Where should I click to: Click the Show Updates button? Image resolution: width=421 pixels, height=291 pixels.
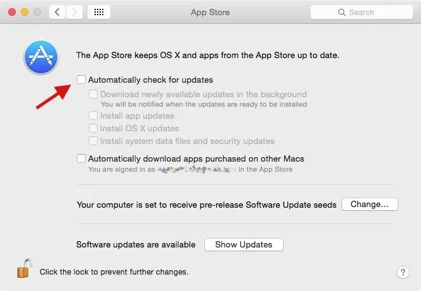(243, 245)
